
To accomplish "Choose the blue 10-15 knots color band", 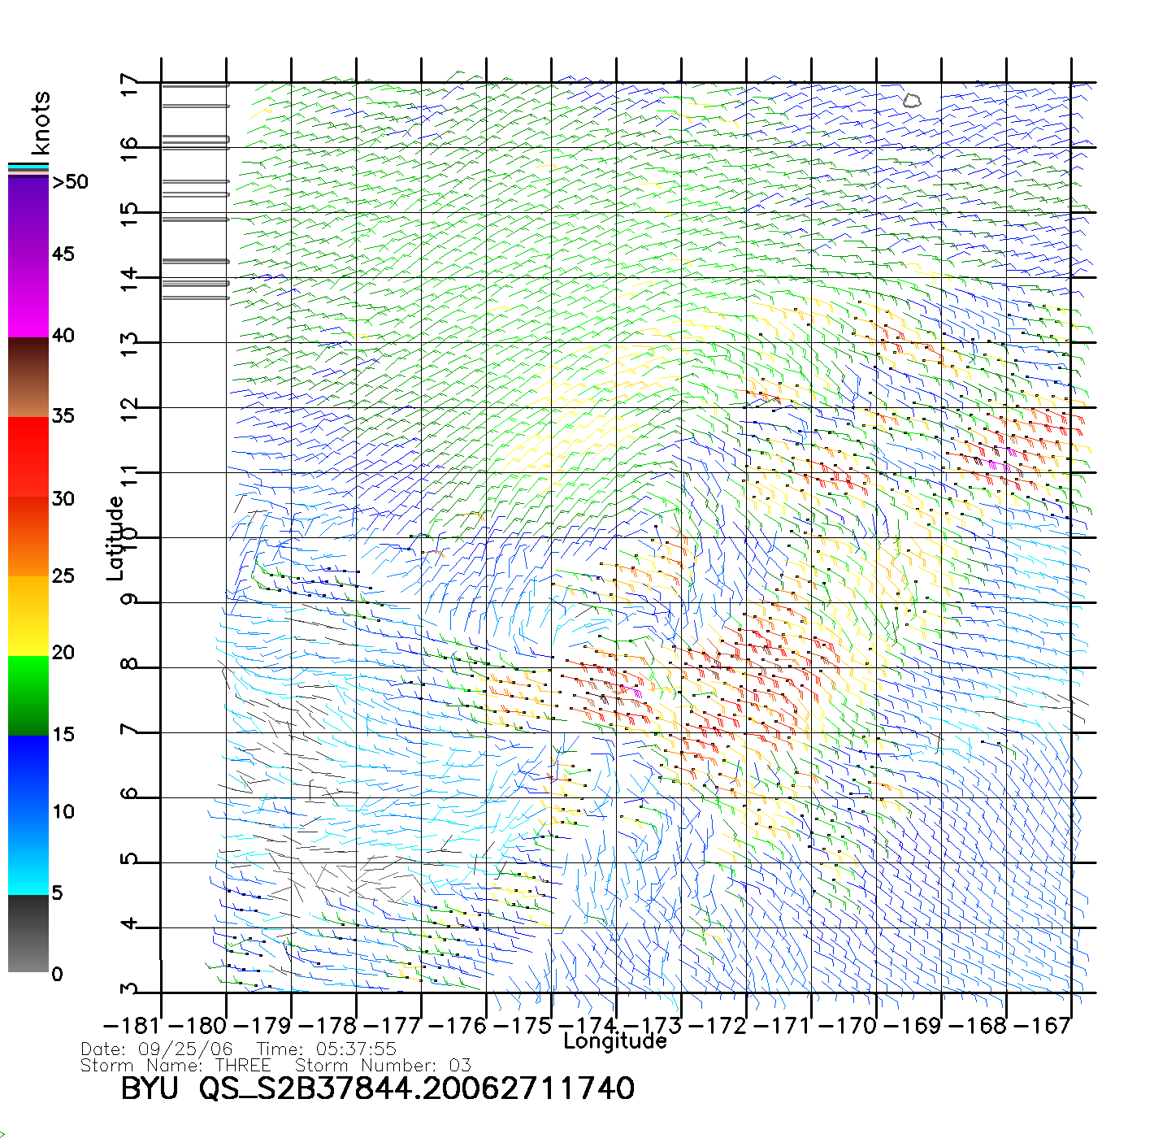I will click(28, 772).
